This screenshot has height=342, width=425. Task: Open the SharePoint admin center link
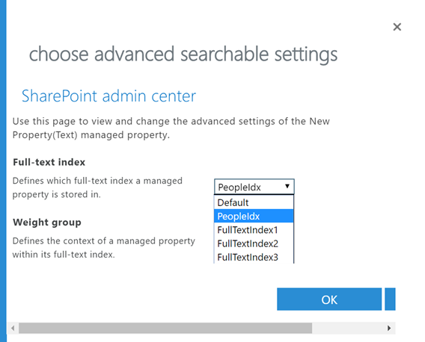coord(108,96)
